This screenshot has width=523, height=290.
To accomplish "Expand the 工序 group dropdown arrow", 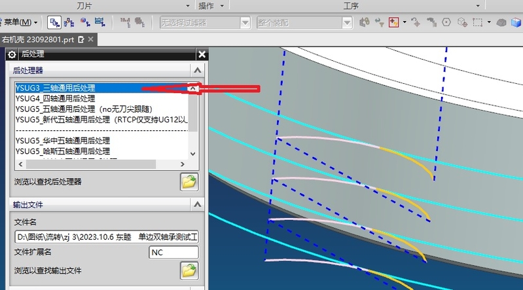I will pos(478,6).
